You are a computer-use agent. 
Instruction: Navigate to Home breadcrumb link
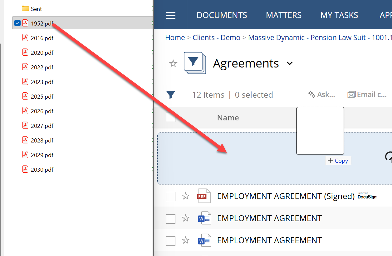tap(175, 38)
